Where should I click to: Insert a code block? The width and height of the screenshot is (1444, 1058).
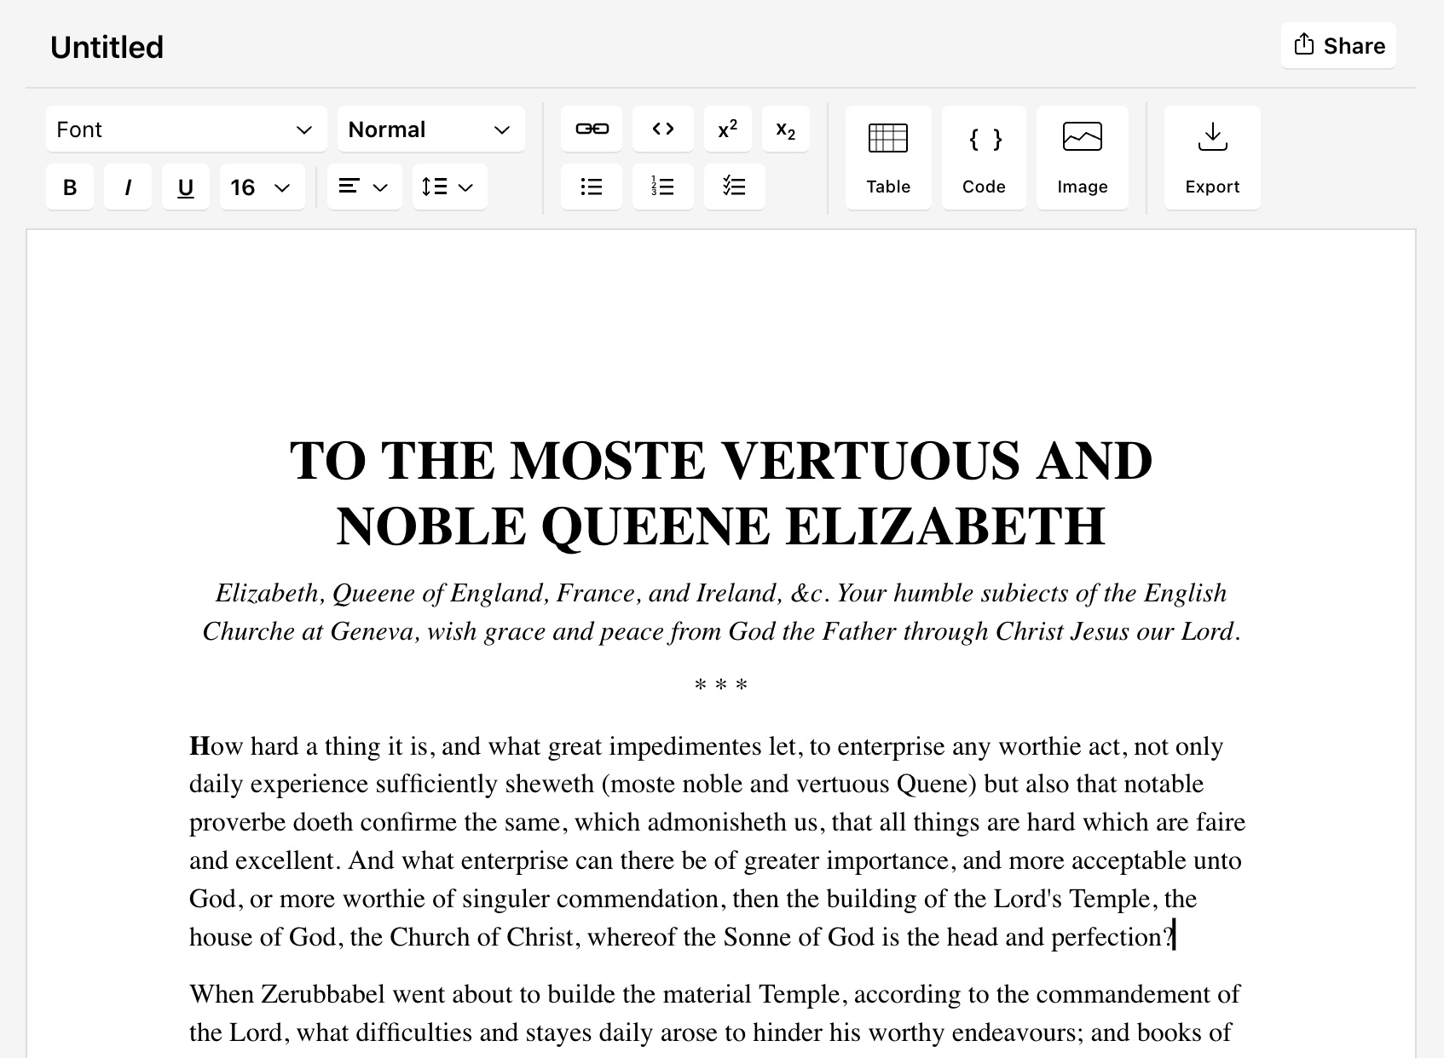(x=984, y=158)
